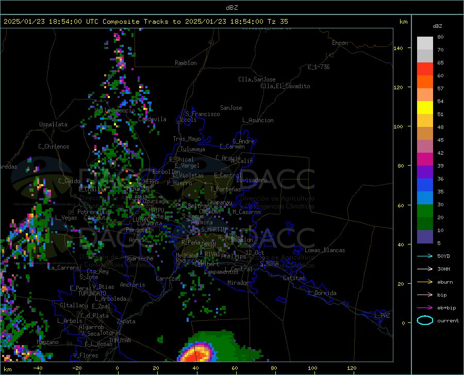Click the Chapanay map label

220,202
